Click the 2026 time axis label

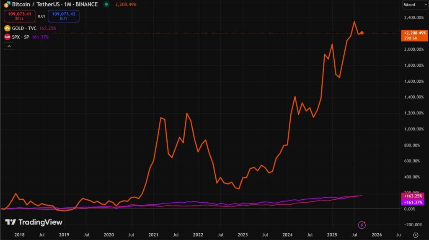pyautogui.click(x=377, y=235)
